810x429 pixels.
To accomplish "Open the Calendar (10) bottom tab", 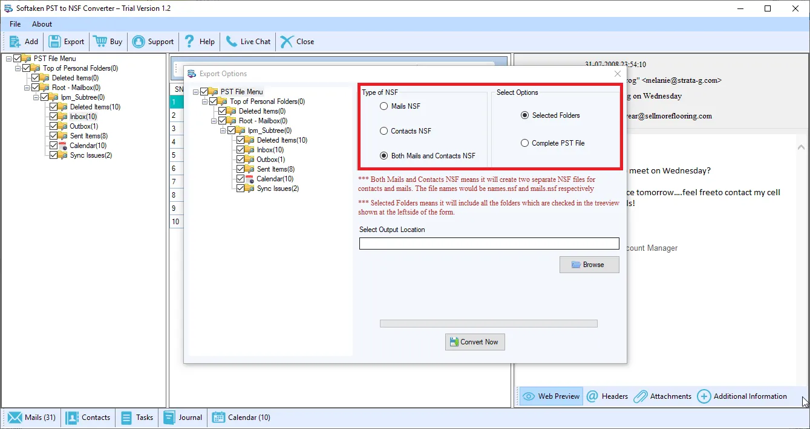I will click(x=241, y=418).
